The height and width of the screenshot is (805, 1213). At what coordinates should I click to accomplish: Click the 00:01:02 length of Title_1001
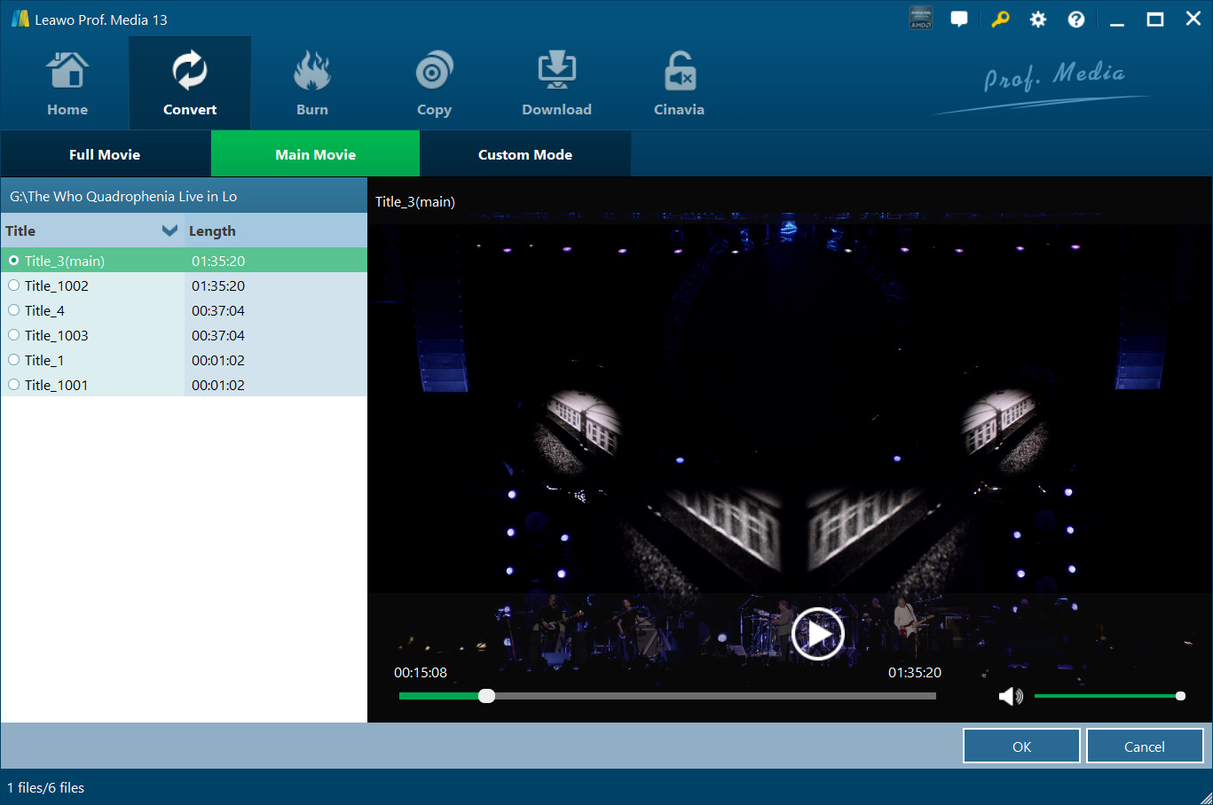tap(218, 385)
